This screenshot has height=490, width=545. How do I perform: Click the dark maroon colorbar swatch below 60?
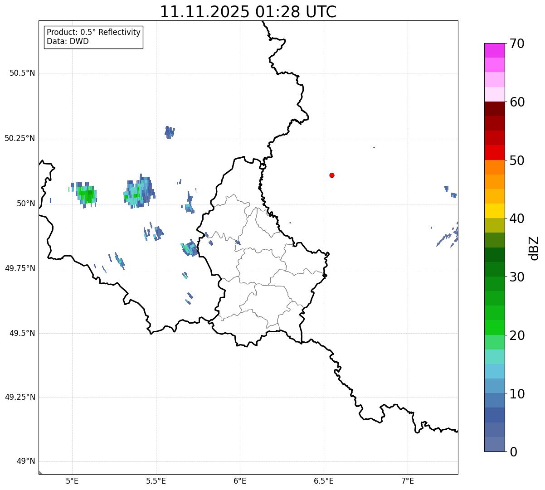coord(494,109)
